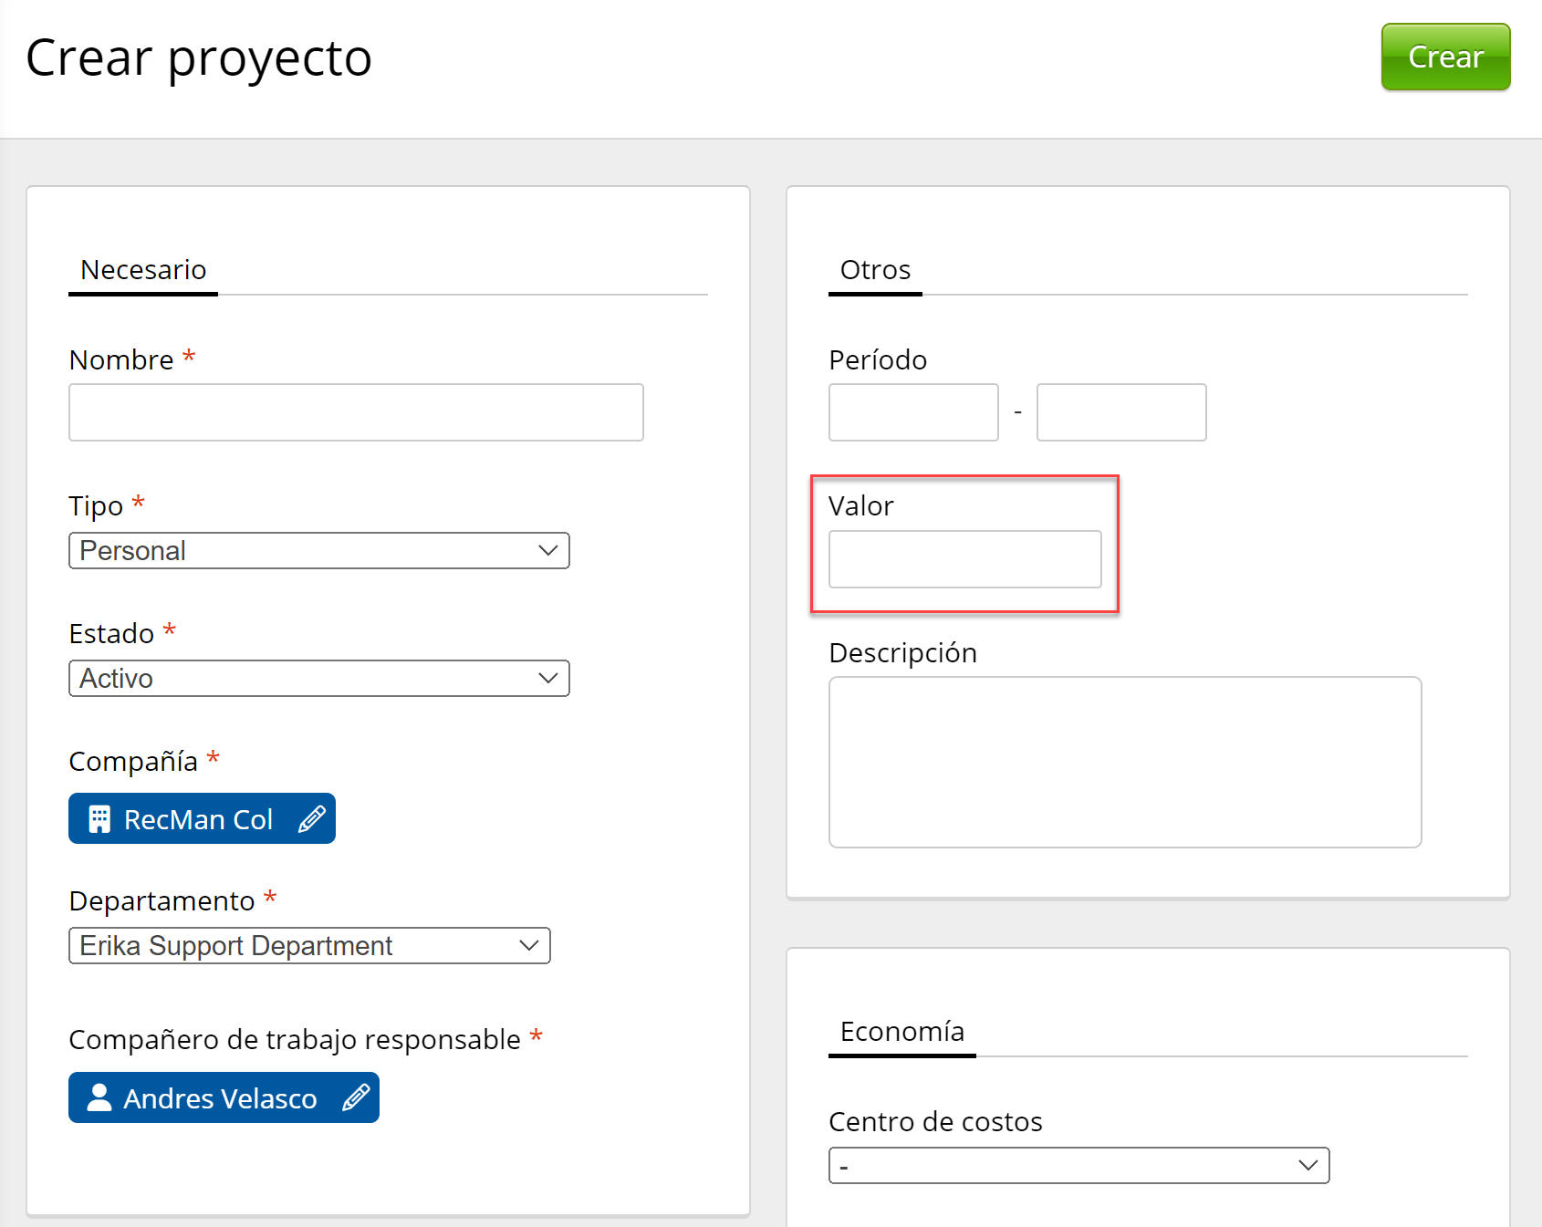Click the building icon in company chip
1542x1227 pixels.
coord(99,819)
